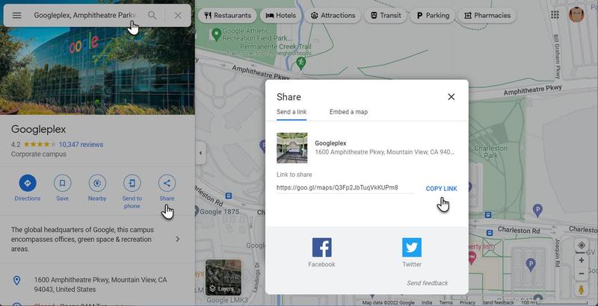The height and width of the screenshot is (306, 598).
Task: Click the Google Athletic Recreation Field Park marker
Action: 216,34
